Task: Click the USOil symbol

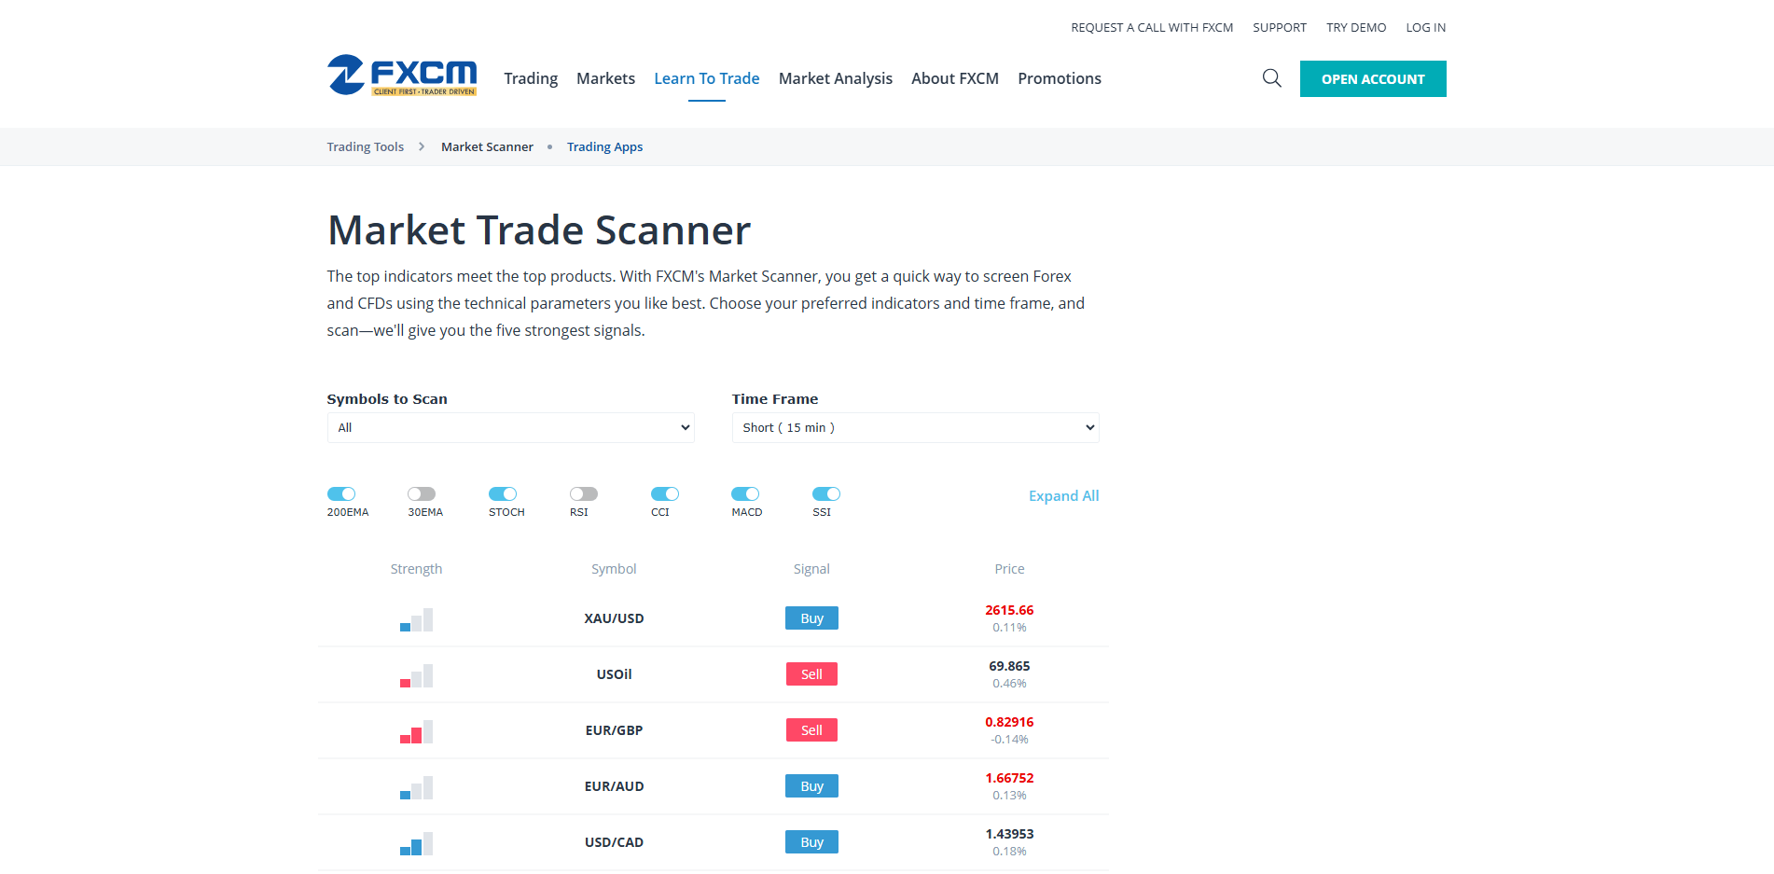Action: (x=614, y=674)
